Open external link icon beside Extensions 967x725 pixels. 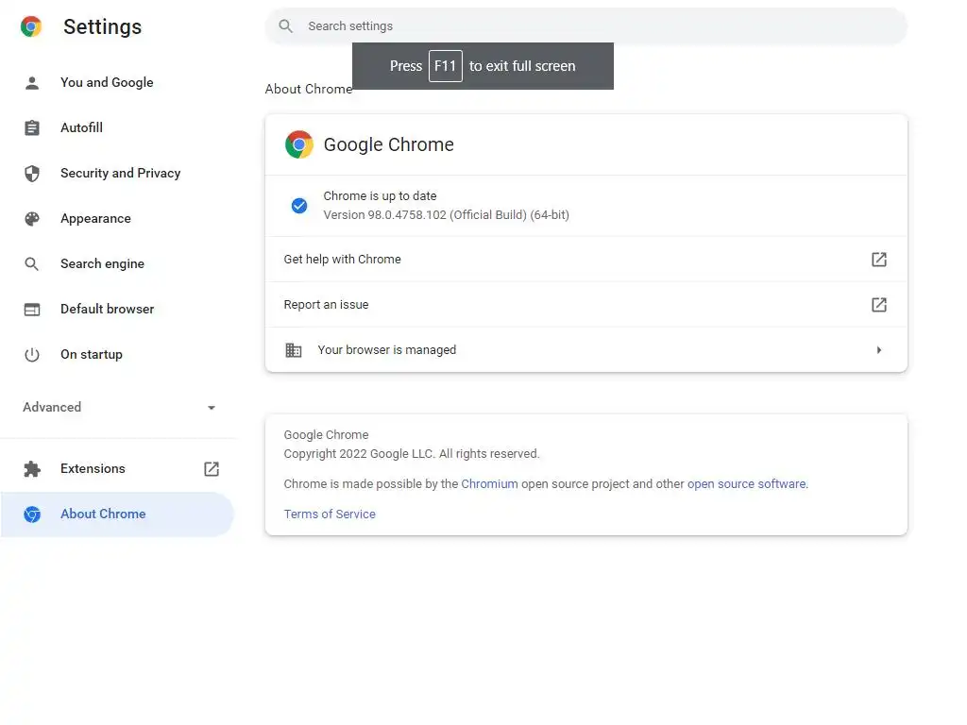click(x=212, y=468)
